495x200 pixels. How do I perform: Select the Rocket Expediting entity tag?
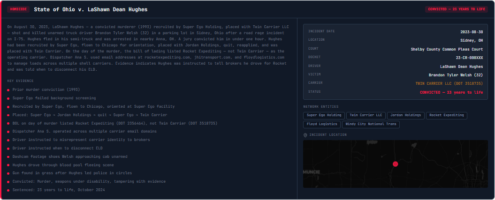pyautogui.click(x=446, y=115)
